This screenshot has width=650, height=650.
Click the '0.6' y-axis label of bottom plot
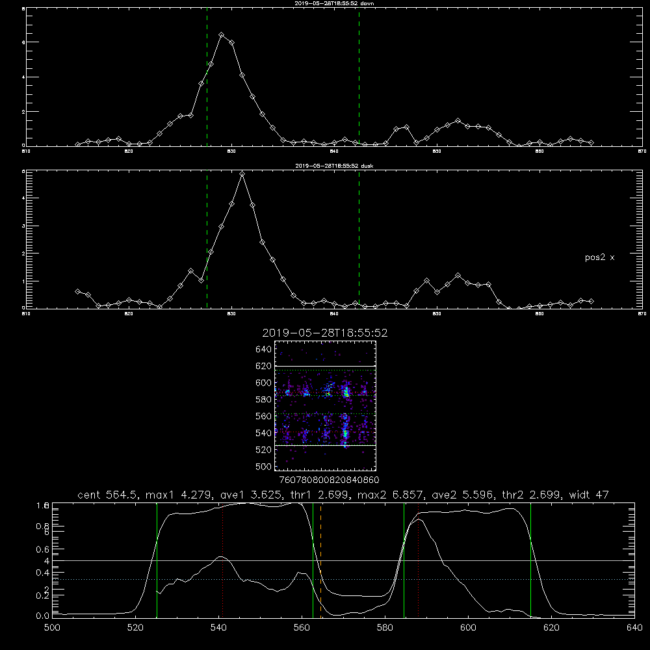42,549
